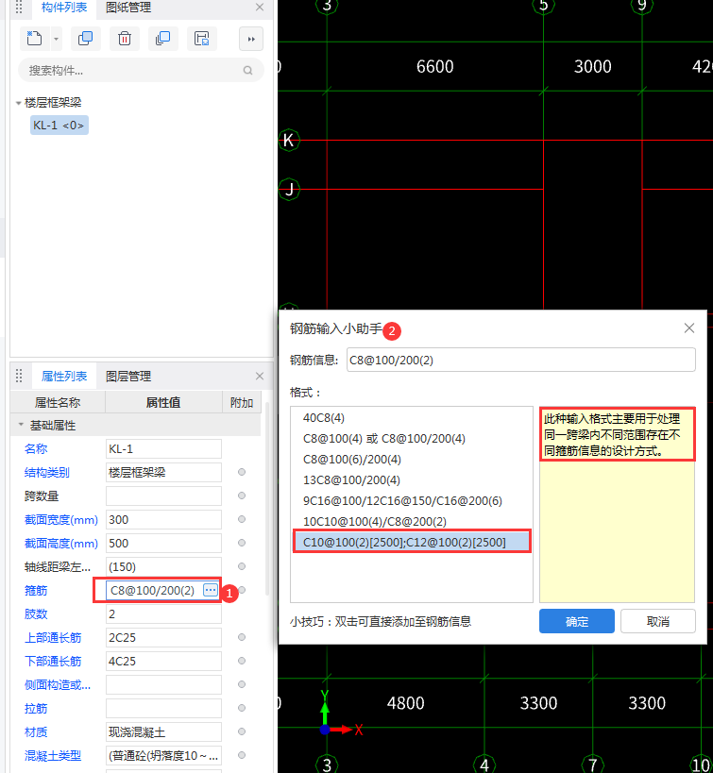Click the 截面高度 value 500

(163, 544)
